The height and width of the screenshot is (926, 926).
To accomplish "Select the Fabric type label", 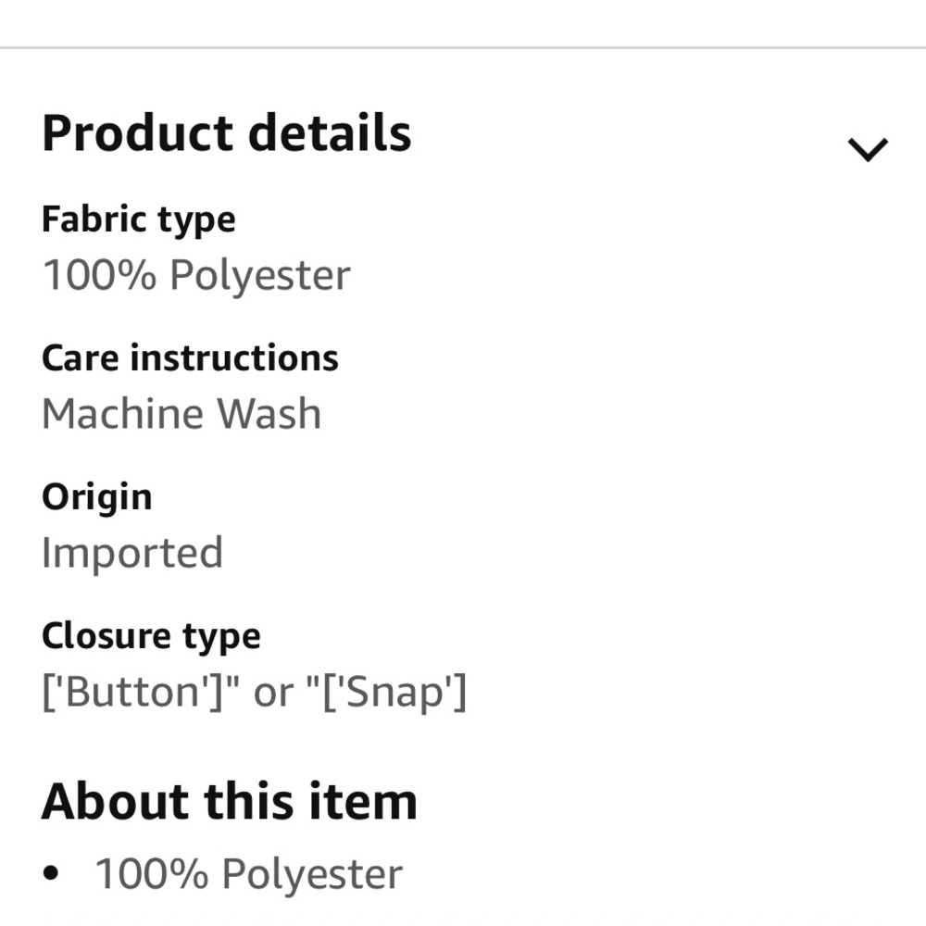I will tap(139, 220).
